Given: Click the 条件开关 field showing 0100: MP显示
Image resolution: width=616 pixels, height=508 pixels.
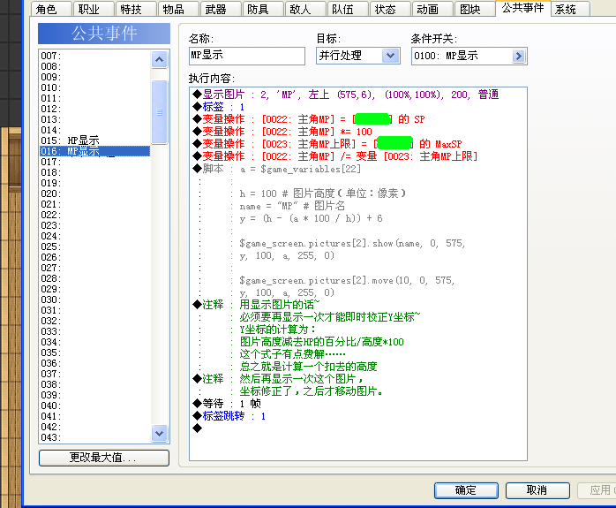Looking at the screenshot, I should point(469,56).
